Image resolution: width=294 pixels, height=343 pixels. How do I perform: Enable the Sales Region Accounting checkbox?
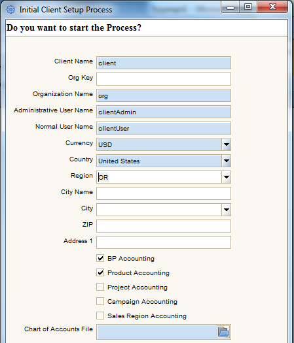(100, 316)
